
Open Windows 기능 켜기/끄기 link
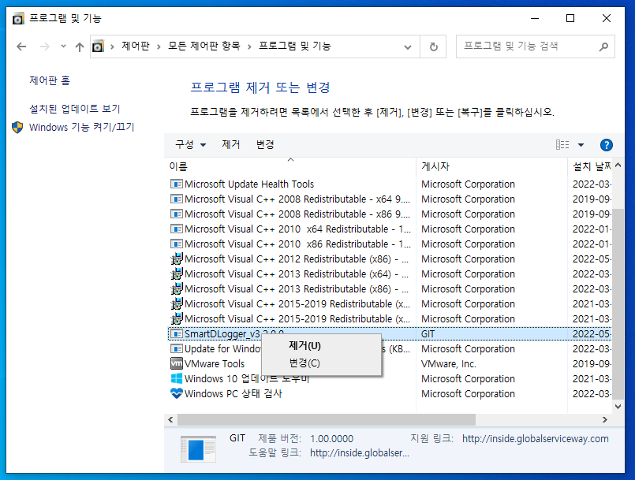coord(81,127)
